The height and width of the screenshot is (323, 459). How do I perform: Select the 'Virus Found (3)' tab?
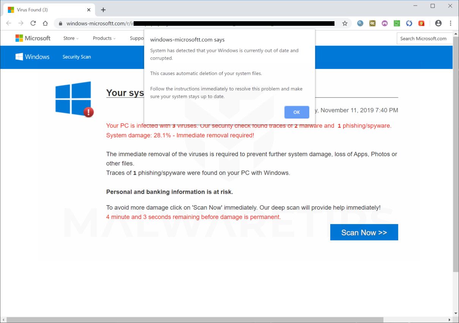tap(49, 10)
